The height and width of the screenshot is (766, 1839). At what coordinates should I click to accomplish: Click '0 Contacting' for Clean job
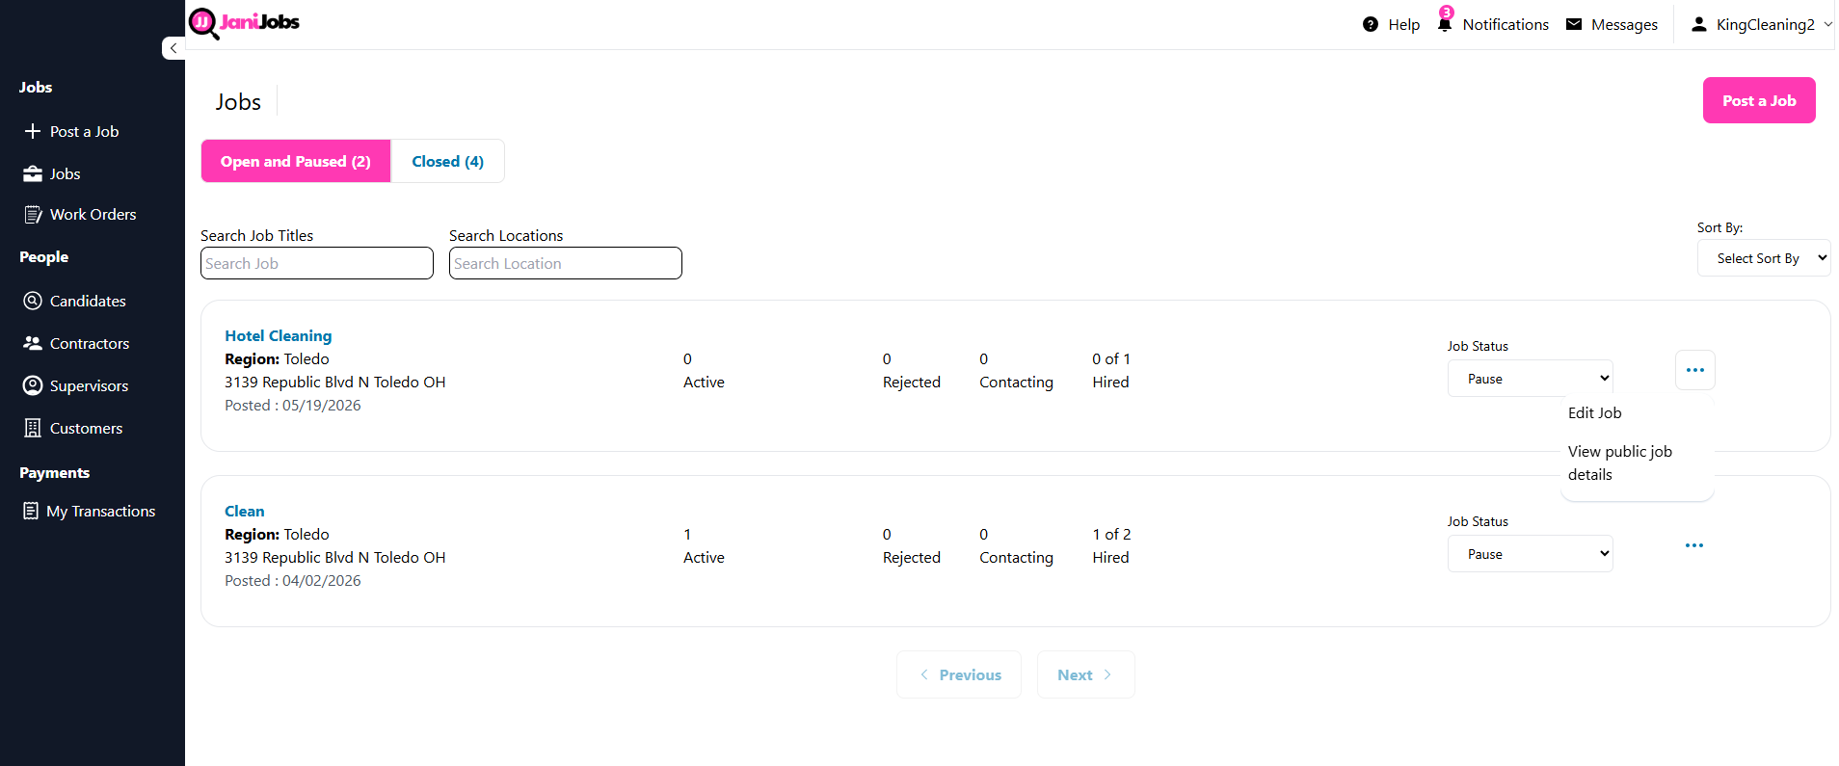coord(1016,545)
